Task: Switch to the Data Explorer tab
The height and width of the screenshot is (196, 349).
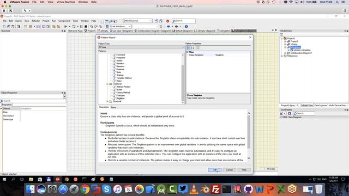Action: click(x=320, y=105)
